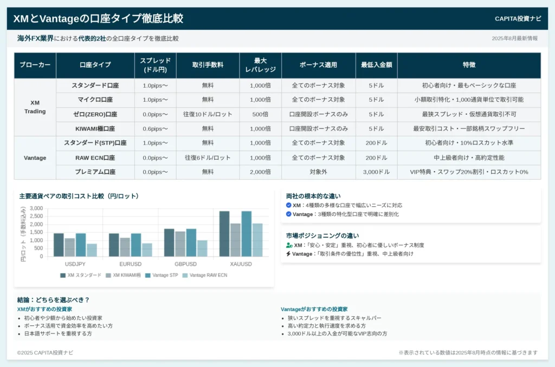The image size is (555, 367).
Task: Click the ©2025 CAPITA投資ナビ footer text
Action: 46,352
